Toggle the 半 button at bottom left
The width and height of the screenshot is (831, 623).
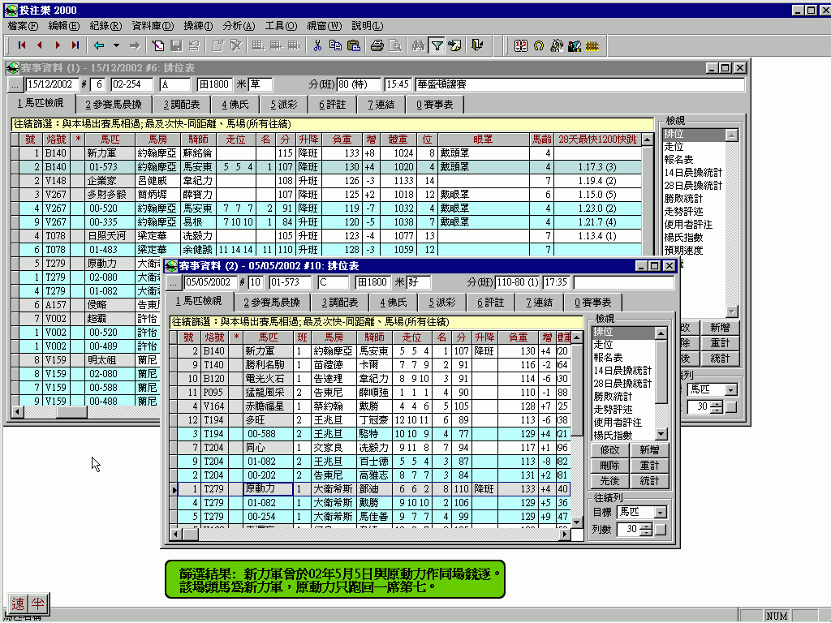click(x=38, y=604)
